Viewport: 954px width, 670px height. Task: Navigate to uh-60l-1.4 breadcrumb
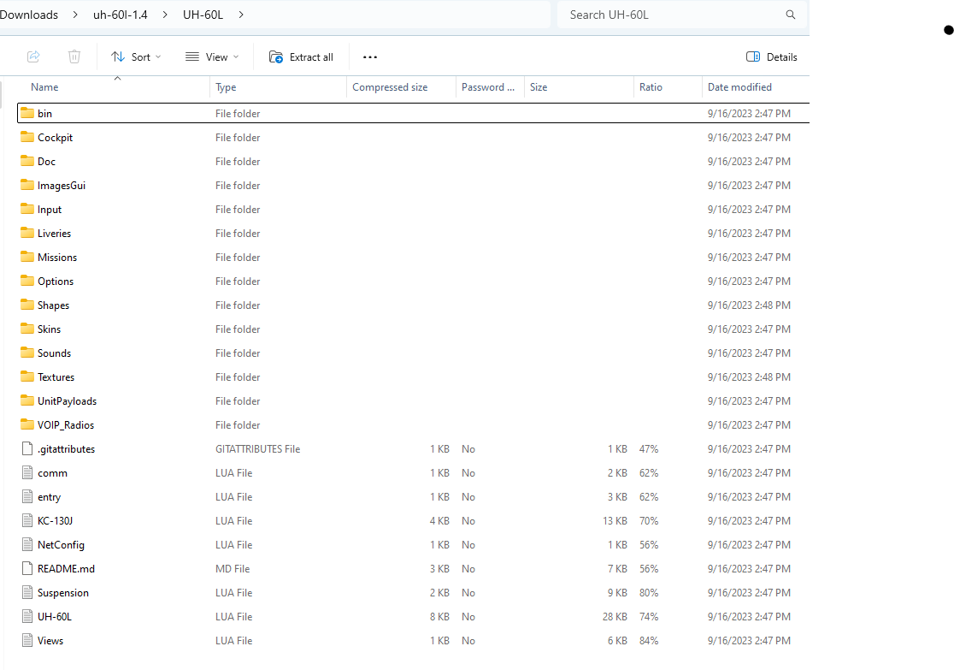coord(121,15)
